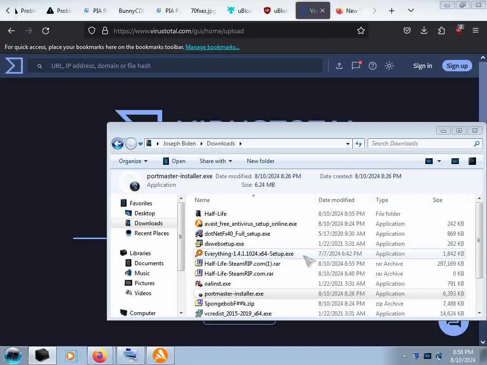Click the navigation pane vertical scrollbar
The height and width of the screenshot is (365, 487).
click(181, 237)
